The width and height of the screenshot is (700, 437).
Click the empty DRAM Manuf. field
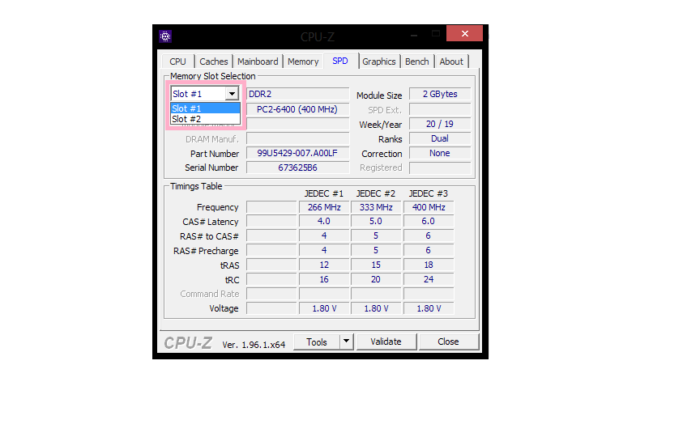pos(298,139)
